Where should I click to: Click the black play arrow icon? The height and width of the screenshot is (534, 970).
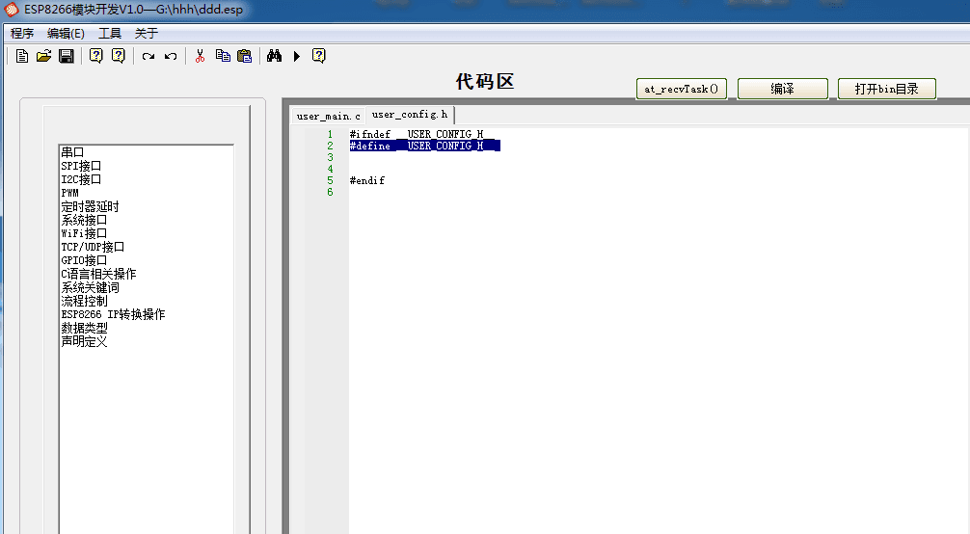coord(297,56)
